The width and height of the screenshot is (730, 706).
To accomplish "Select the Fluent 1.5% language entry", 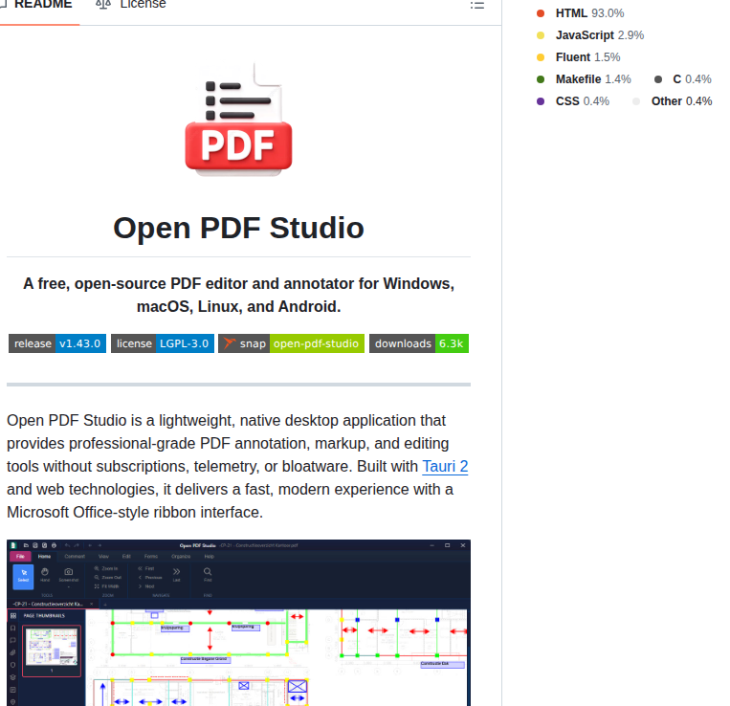I will pyautogui.click(x=578, y=57).
